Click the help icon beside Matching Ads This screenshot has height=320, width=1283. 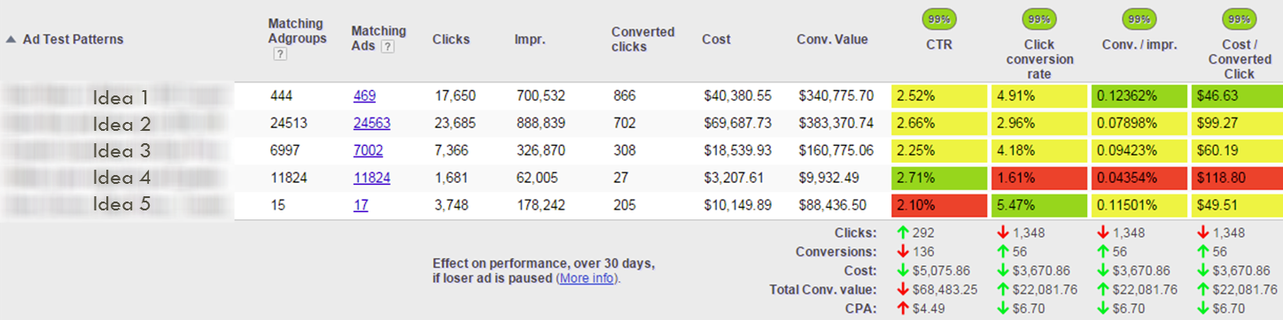(x=386, y=47)
